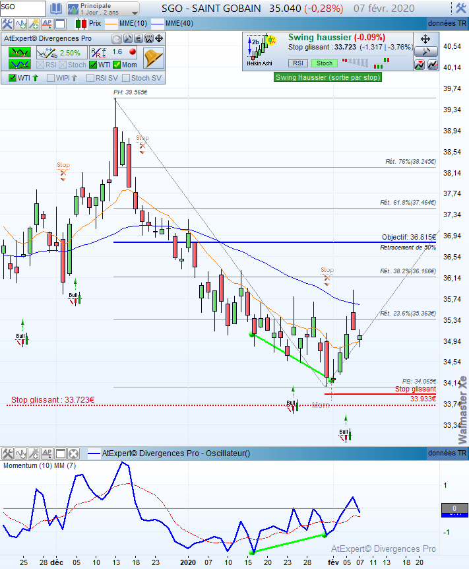Screen dimensions: 469x569
Task: Click the oscillator zero level value box
Action: point(454,509)
